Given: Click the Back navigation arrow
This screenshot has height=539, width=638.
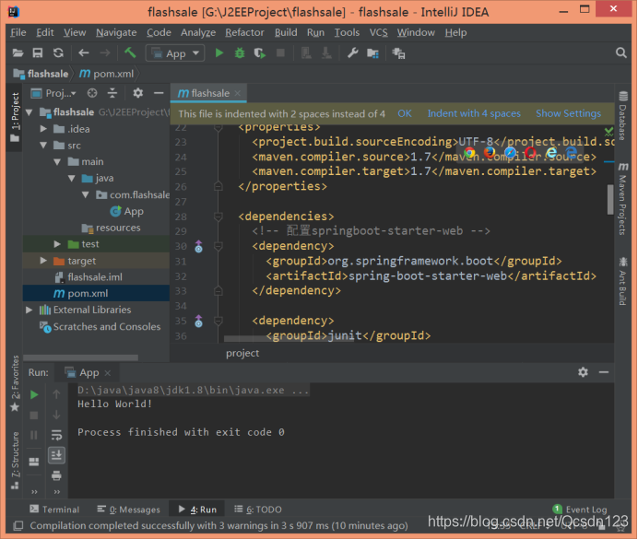Looking at the screenshot, I should (x=84, y=53).
